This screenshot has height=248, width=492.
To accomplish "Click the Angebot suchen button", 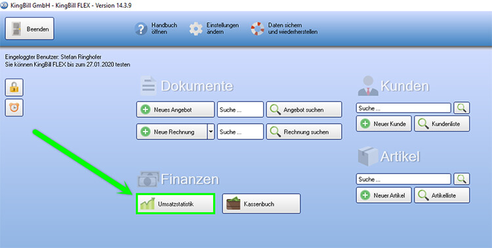I will [x=304, y=109].
